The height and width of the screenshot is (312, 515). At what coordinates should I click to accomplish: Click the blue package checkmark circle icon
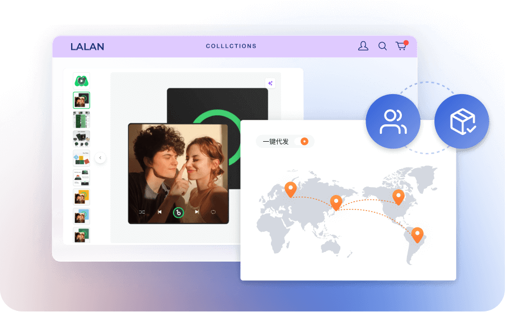coord(462,121)
